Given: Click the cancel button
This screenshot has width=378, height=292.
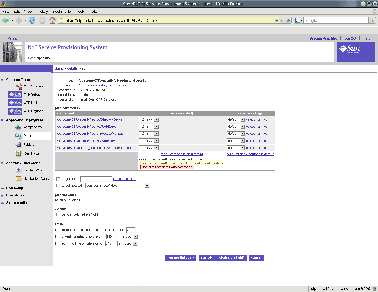Looking at the screenshot, I should [256, 257].
